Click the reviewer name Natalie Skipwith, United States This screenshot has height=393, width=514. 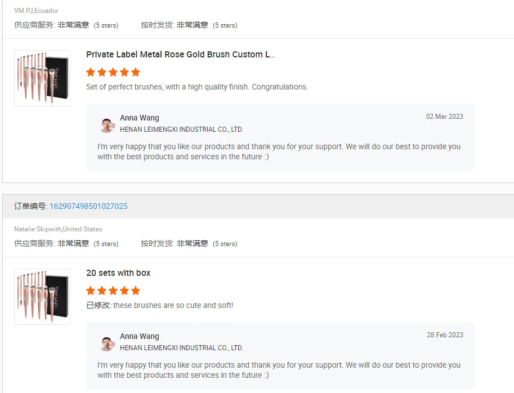[x=58, y=229]
